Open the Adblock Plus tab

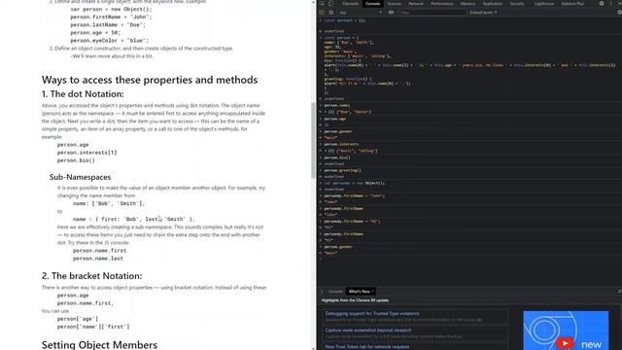click(x=572, y=4)
